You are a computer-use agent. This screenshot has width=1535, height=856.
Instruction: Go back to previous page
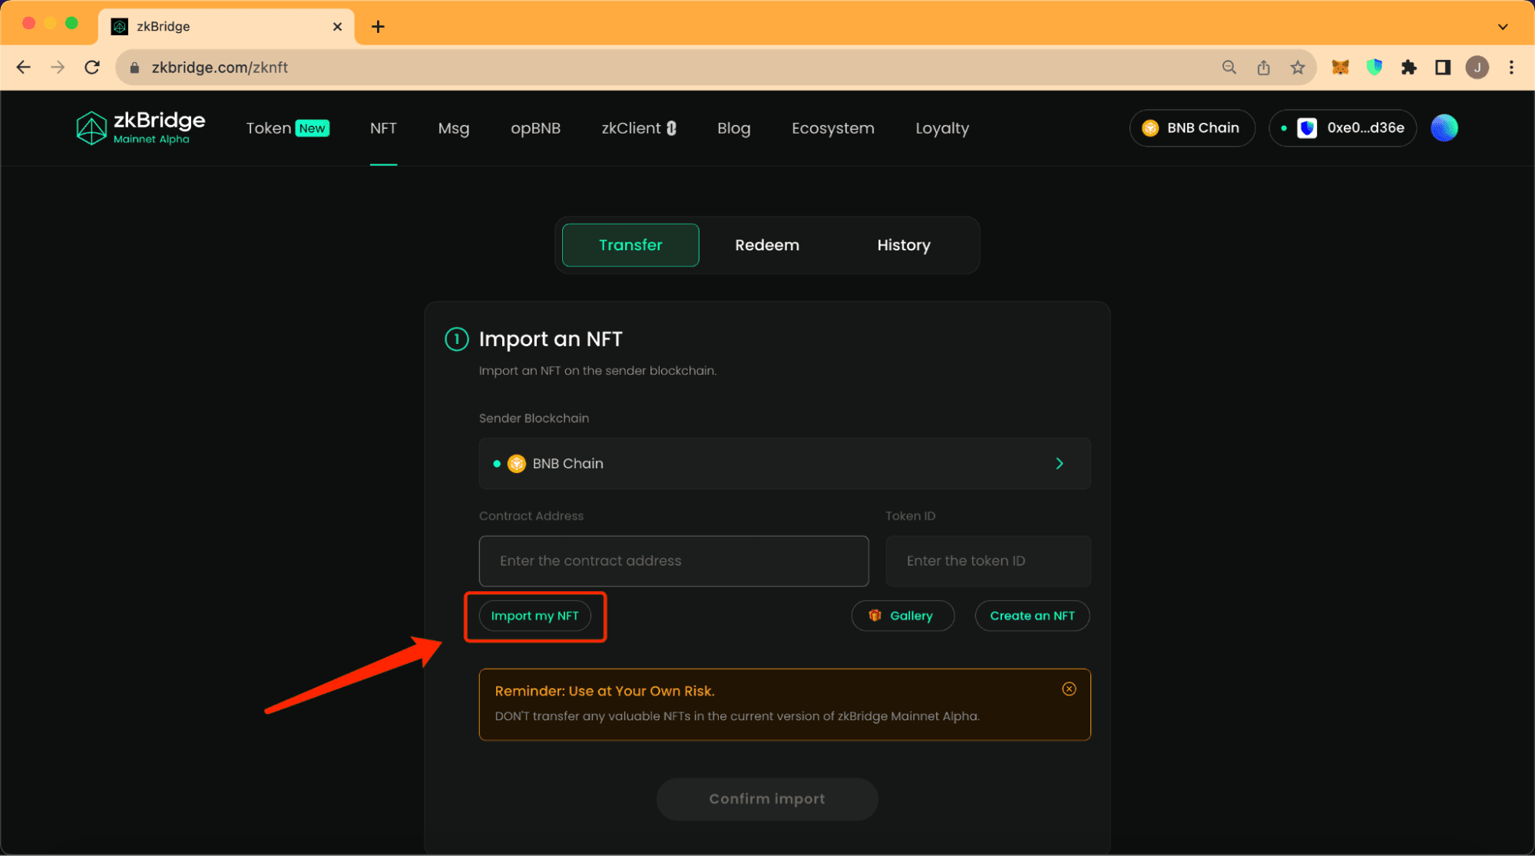tap(24, 68)
